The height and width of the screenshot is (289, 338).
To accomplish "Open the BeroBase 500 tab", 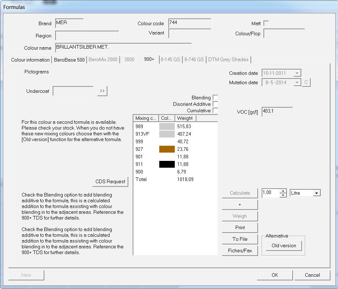I will pos(69,60).
